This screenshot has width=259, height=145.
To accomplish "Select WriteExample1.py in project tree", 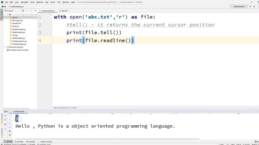I will pos(19,41).
